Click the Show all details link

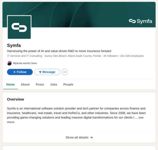pos(77,137)
